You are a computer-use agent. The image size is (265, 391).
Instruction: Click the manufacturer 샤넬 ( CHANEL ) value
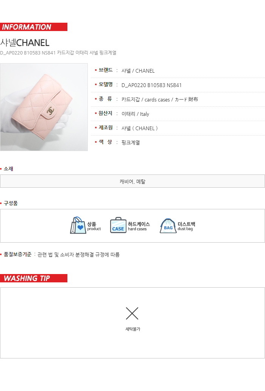coord(139,128)
